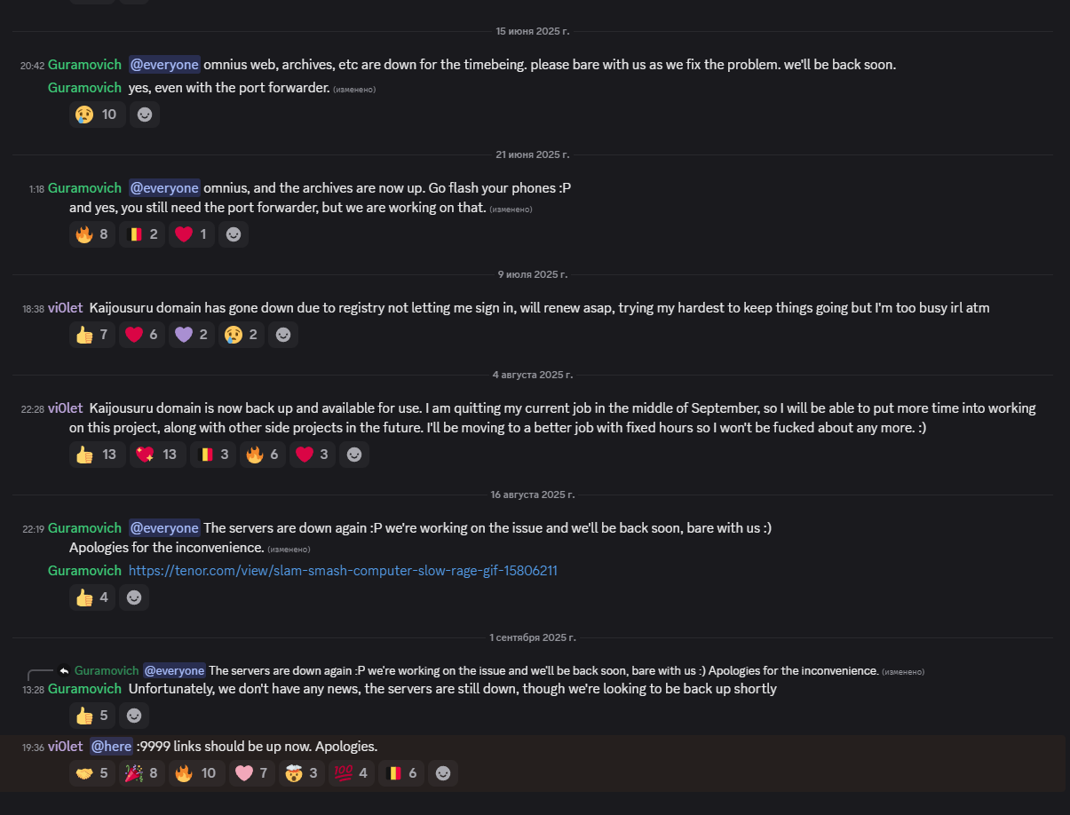Viewport: 1070px width, 815px height.
Task: Click the party popper reaction with 8
Action: pos(142,773)
